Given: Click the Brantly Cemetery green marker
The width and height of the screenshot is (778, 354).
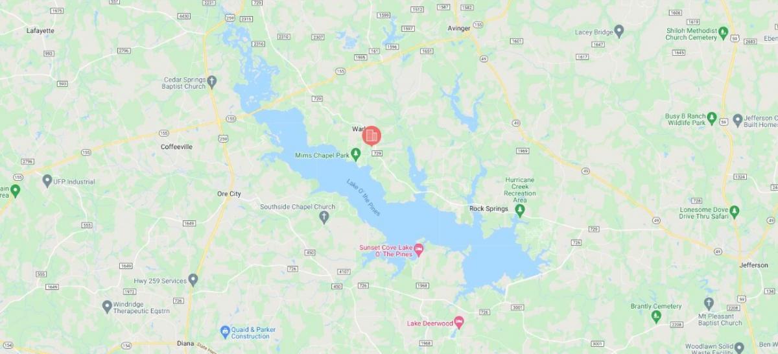Looking at the screenshot, I should 656,316.
